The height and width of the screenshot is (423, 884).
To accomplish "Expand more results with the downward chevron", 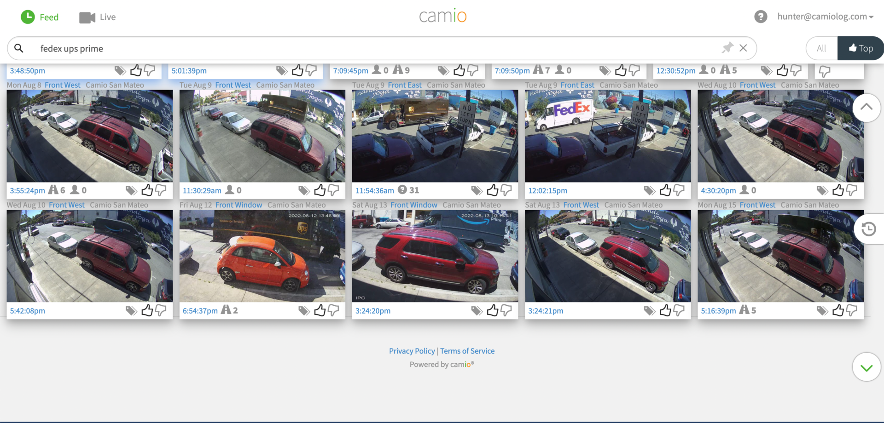I will [866, 367].
